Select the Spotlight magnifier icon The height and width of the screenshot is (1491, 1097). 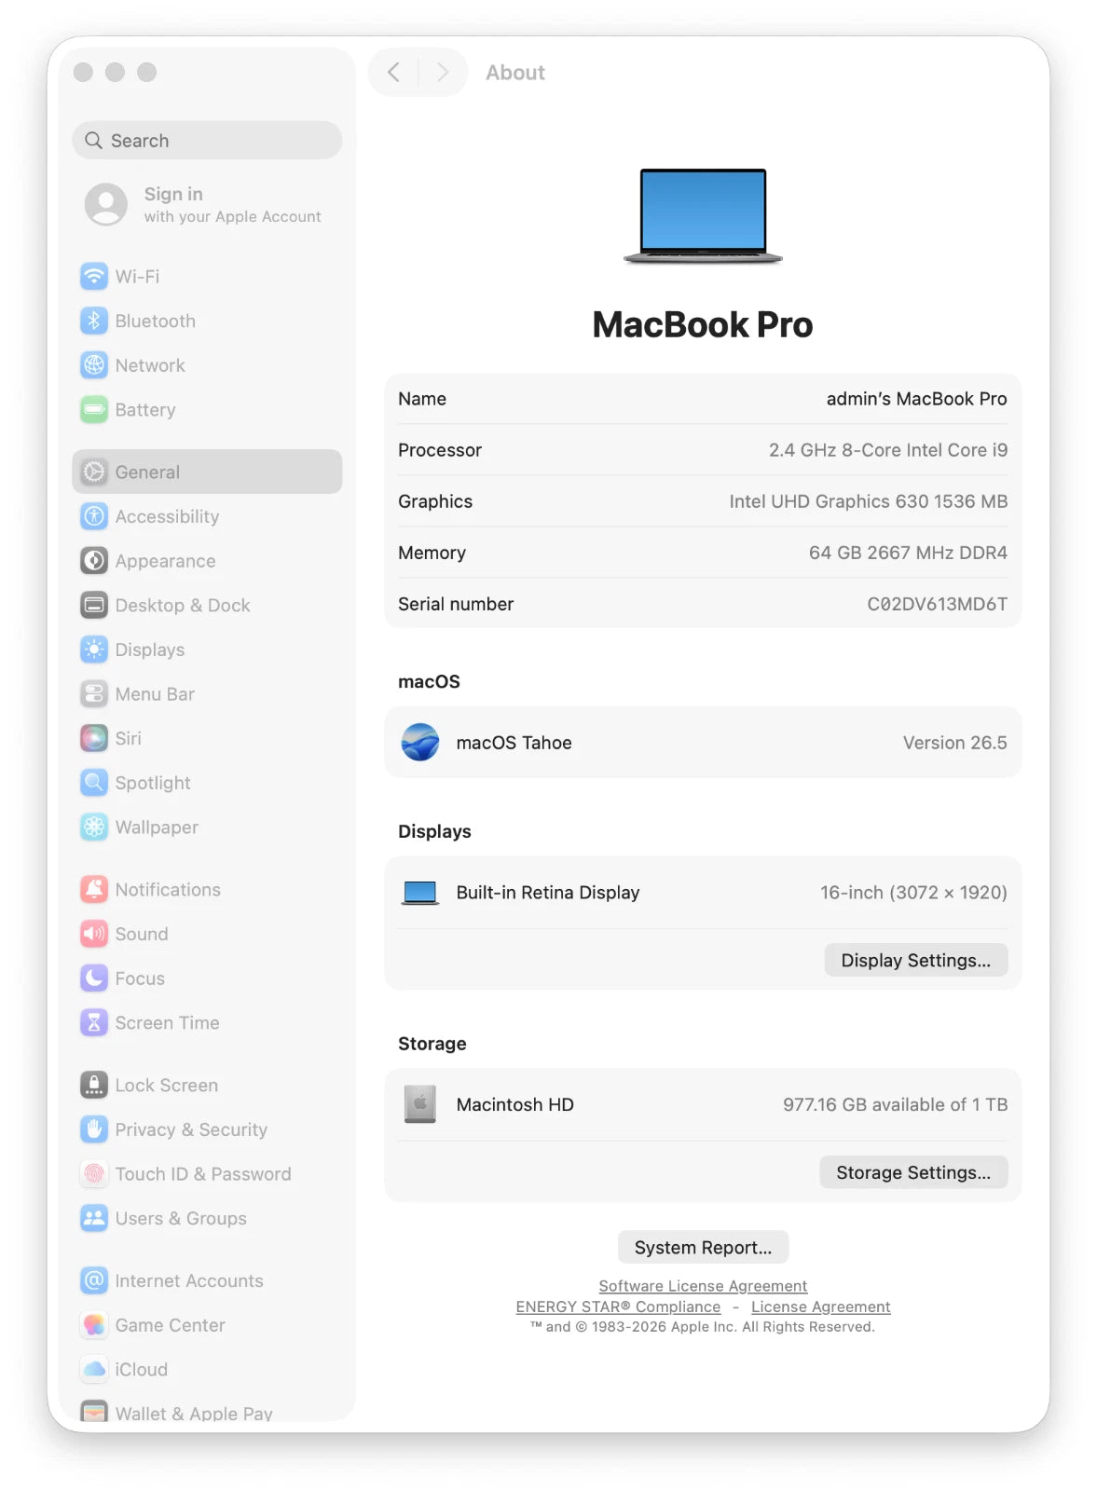click(94, 783)
